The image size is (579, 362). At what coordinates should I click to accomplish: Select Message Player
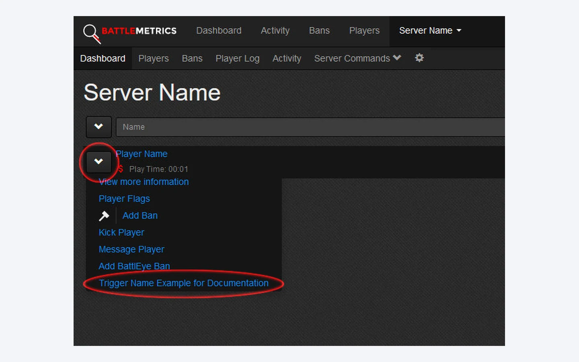click(131, 249)
